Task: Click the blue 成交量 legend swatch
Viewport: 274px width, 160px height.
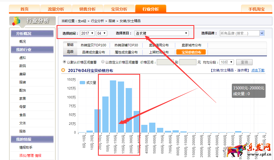Action: [x=82, y=83]
